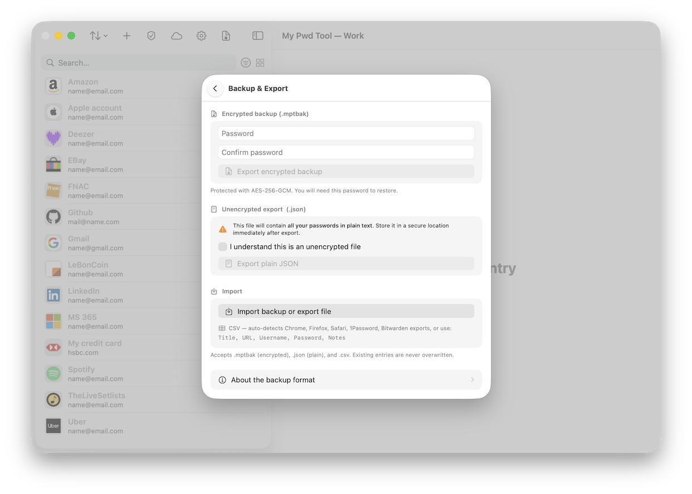Image resolution: width=692 pixels, height=494 pixels.
Task: Select the Amazon entry icon
Action: pyautogui.click(x=53, y=86)
